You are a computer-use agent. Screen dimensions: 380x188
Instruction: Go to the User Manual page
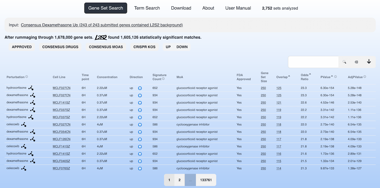(238, 8)
